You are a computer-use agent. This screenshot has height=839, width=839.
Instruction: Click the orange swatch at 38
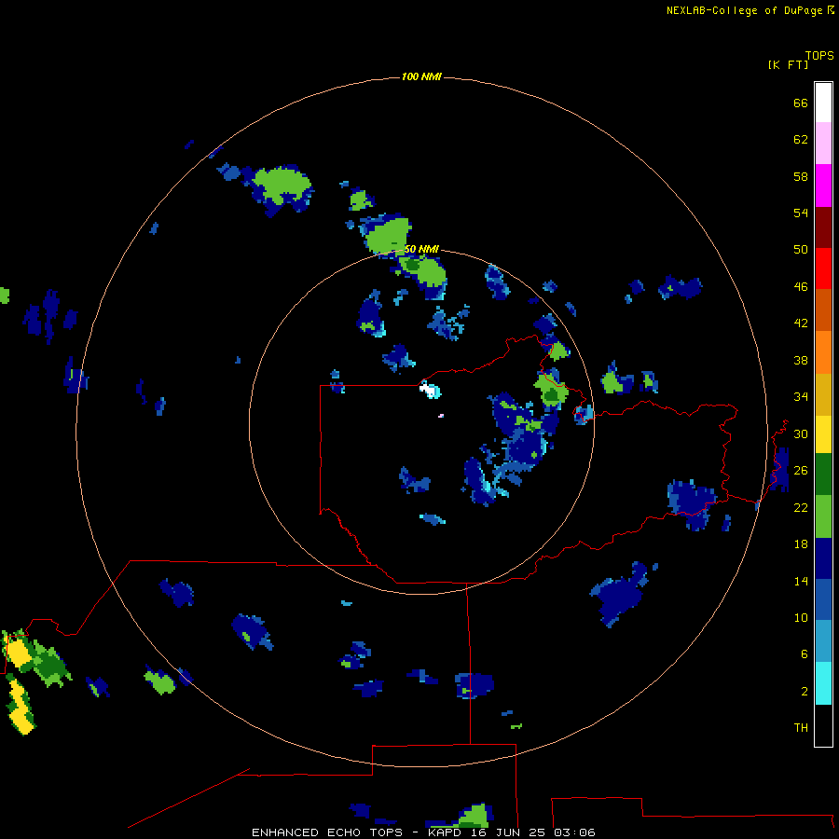pos(823,352)
